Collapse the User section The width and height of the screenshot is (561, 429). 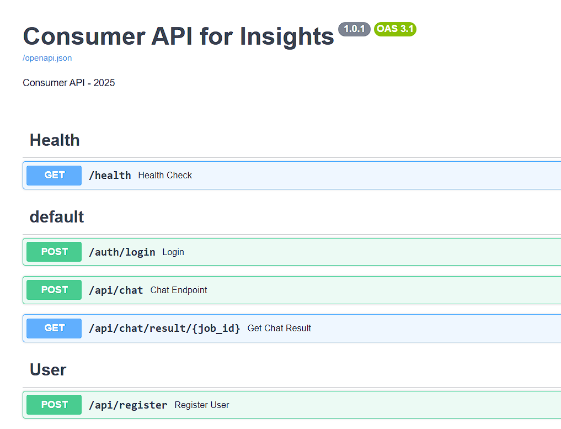47,370
